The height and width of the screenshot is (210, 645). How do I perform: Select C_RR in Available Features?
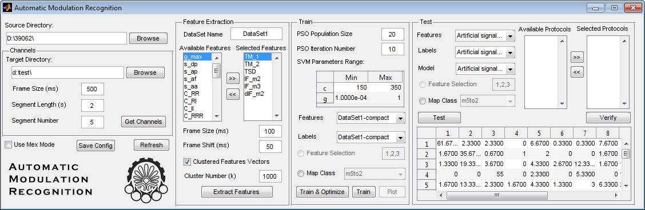point(198,94)
